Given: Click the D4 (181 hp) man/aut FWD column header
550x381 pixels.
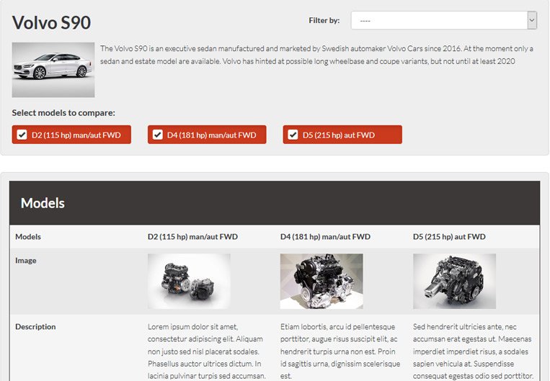Looking at the screenshot, I should click(x=325, y=236).
